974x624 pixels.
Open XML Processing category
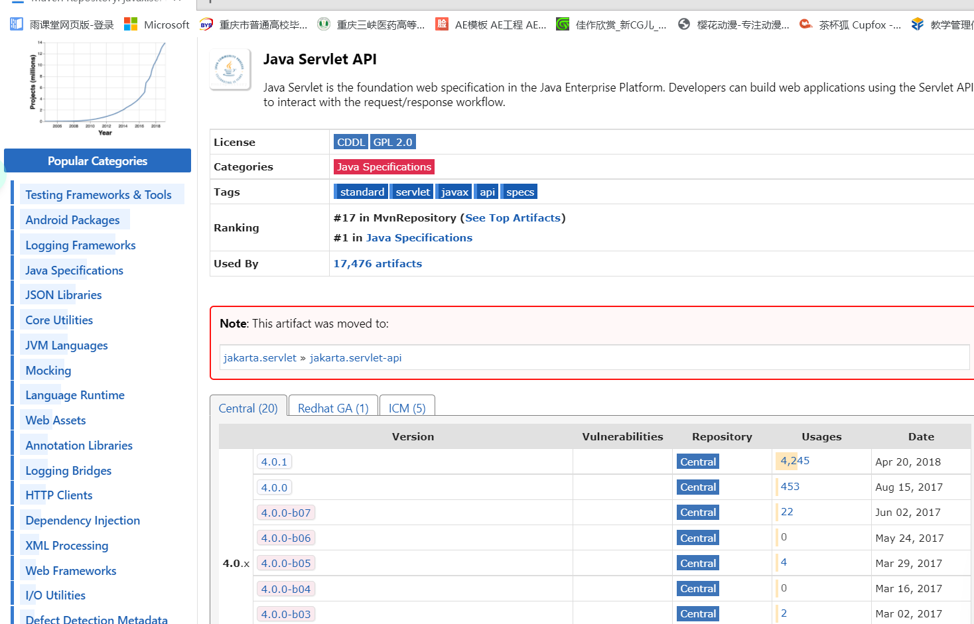click(67, 545)
